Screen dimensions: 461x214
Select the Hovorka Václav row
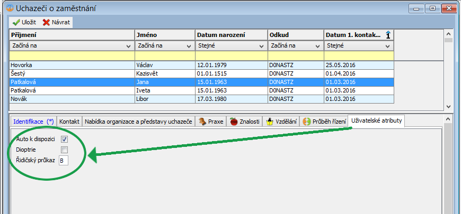click(72, 65)
